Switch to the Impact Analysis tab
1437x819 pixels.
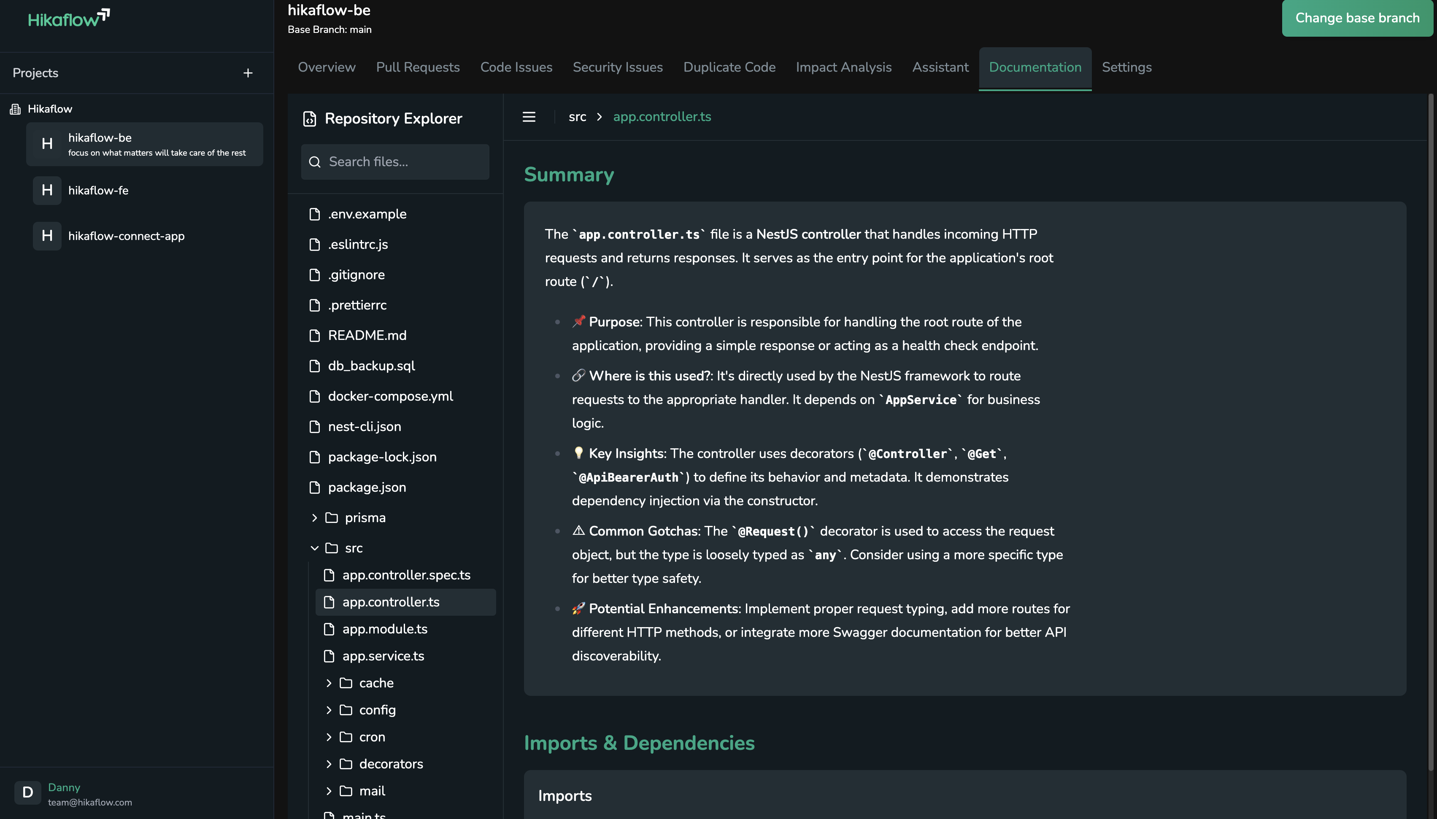point(843,67)
